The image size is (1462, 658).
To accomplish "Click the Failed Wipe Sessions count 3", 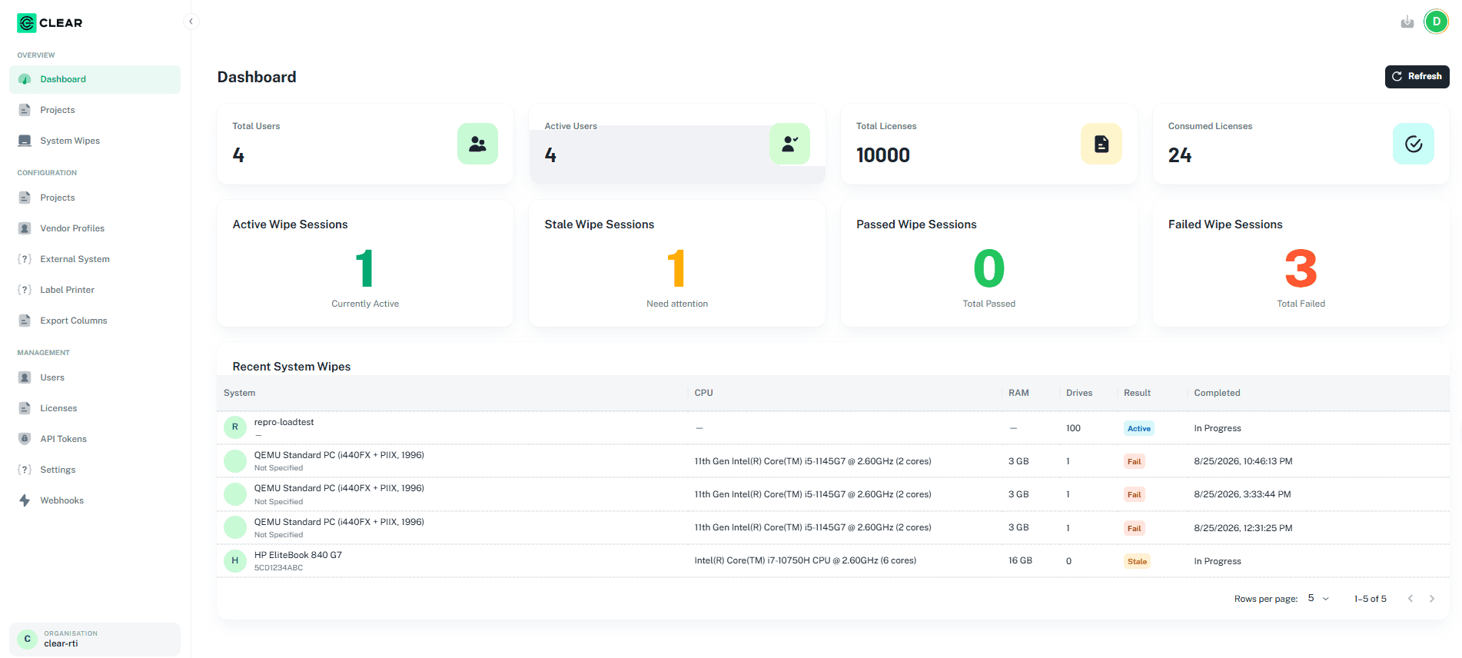I will point(1301,268).
